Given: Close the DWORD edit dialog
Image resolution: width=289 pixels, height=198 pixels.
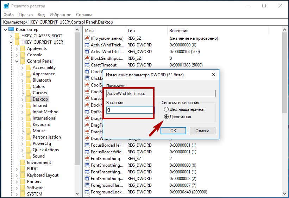Looking at the screenshot, I should tap(214, 75).
